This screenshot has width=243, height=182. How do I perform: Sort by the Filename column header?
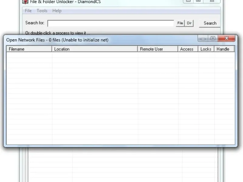pos(29,49)
